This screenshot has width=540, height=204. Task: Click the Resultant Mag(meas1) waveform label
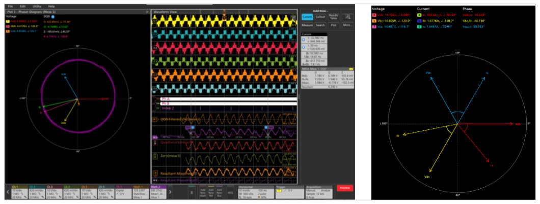coord(178,174)
